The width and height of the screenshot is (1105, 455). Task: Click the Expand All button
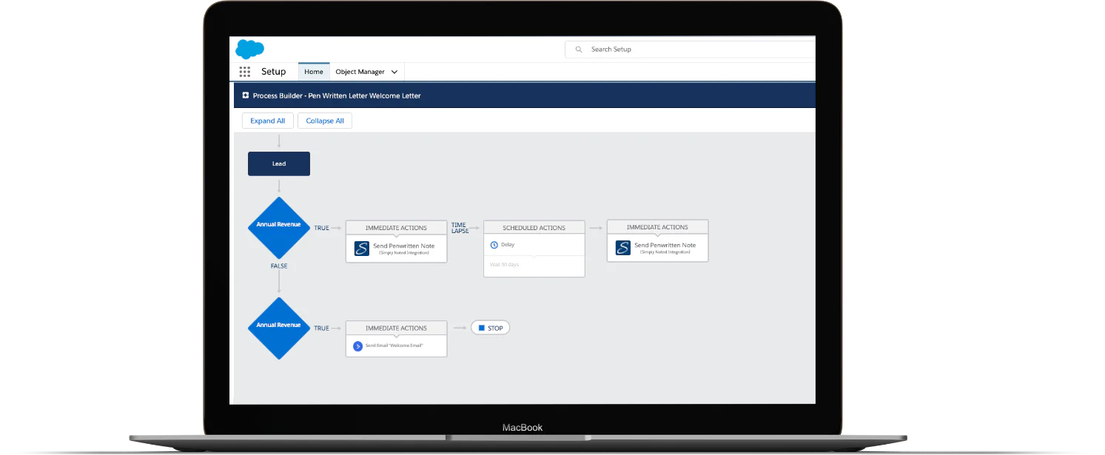(x=268, y=121)
